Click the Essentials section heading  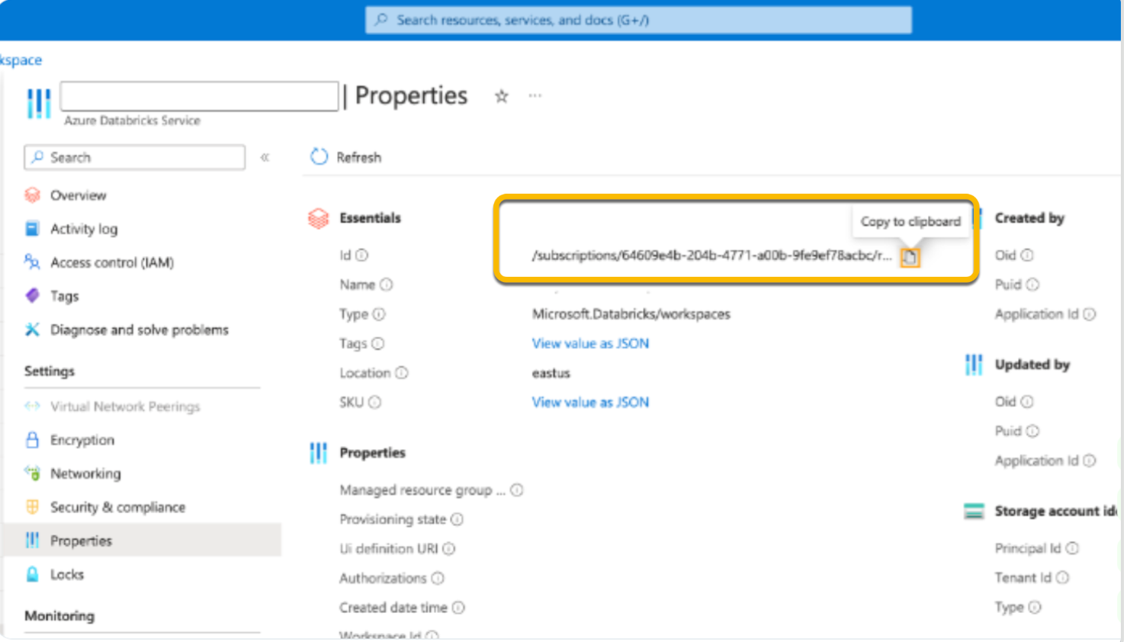[370, 218]
